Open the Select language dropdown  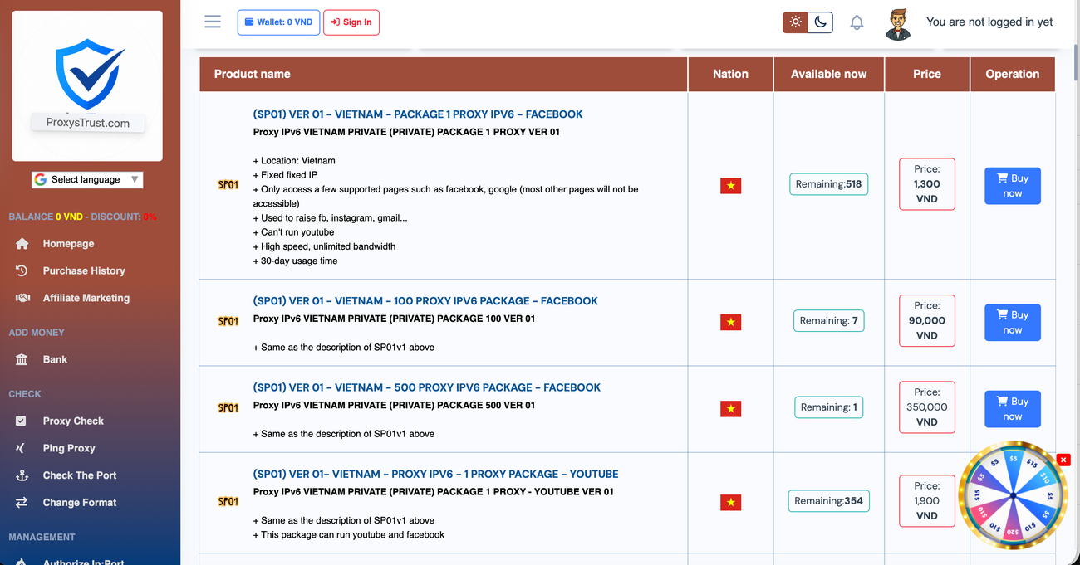[x=87, y=179]
